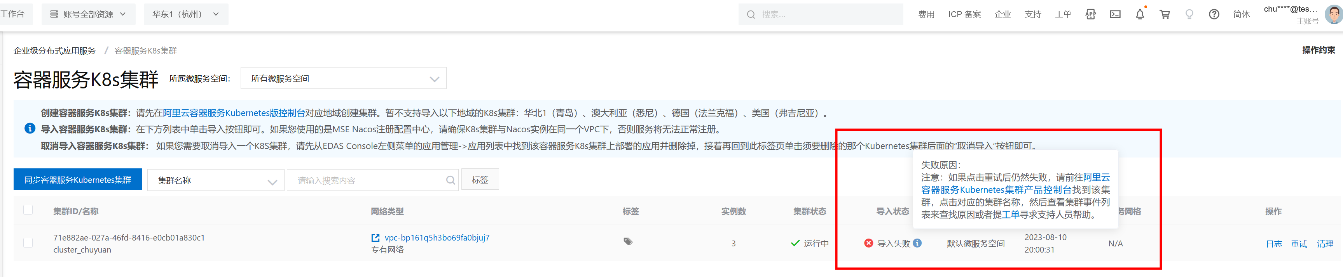Click the external link icon beside vpc-bp161q5h3bo69fa0bjuj7
The image size is (1343, 277).
pos(375,237)
